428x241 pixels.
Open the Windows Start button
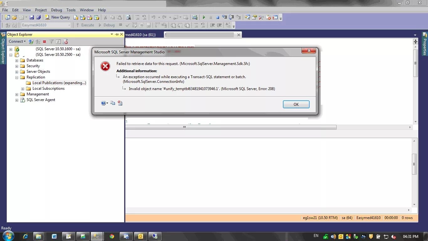point(8,236)
